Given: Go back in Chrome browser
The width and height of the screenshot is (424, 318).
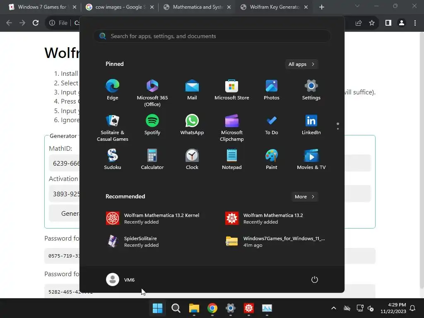Looking at the screenshot, I should (x=9, y=23).
